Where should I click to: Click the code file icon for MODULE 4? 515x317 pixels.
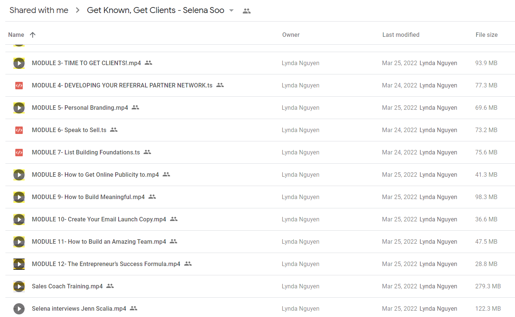19,86
